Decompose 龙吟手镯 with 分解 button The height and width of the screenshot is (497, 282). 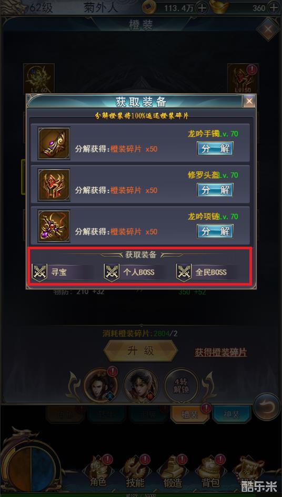coord(215,148)
